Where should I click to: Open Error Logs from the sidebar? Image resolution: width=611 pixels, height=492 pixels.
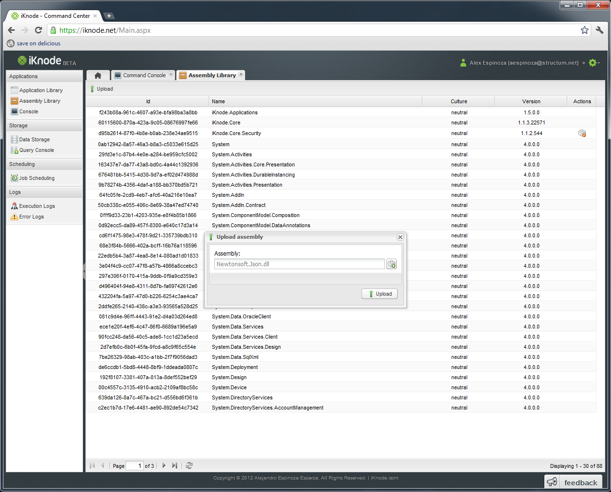tap(31, 217)
